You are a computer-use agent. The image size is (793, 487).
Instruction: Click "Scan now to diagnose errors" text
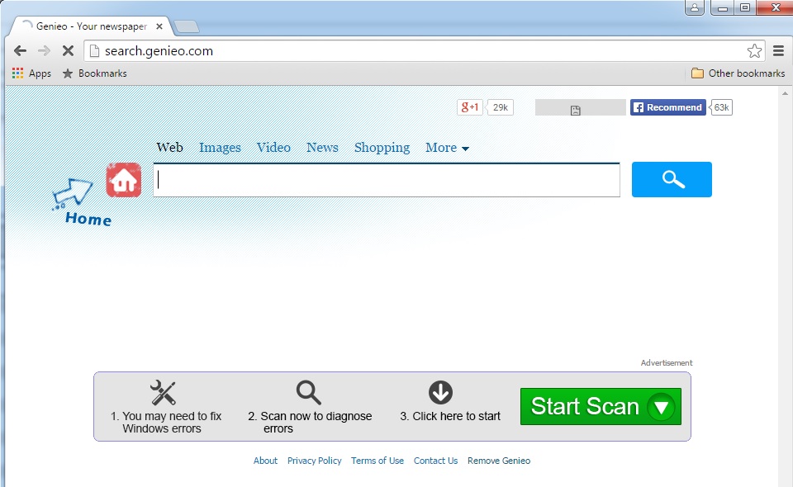(x=310, y=423)
